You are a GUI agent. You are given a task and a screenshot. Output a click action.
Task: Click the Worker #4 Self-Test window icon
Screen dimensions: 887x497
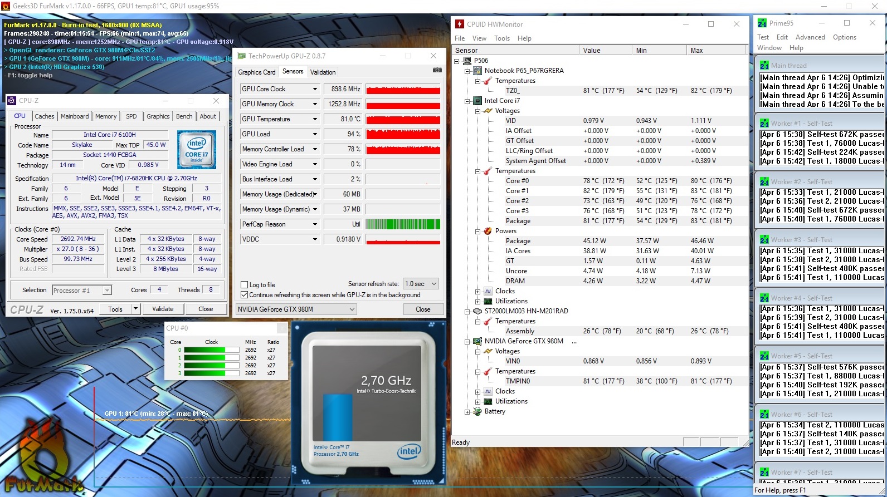(x=764, y=298)
